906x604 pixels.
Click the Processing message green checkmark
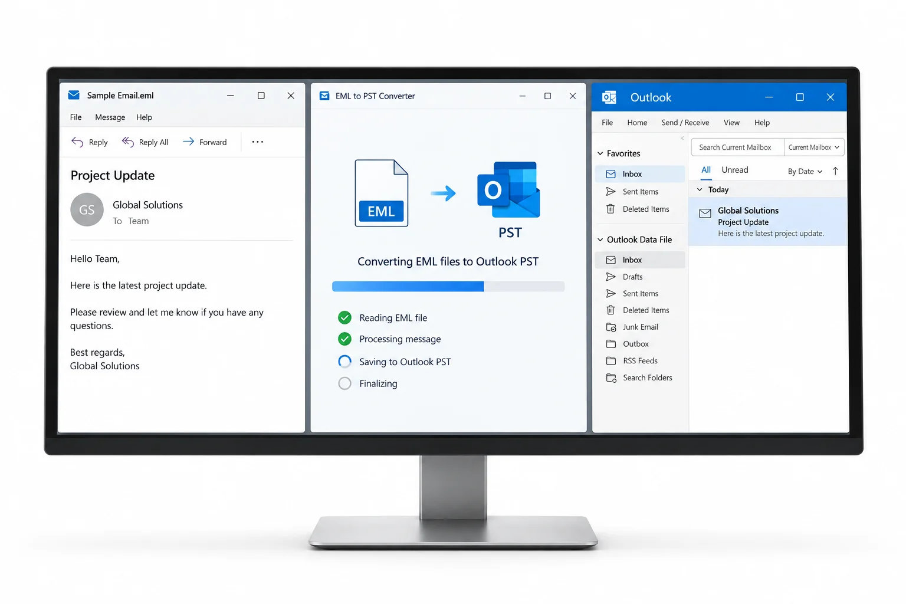click(x=344, y=339)
